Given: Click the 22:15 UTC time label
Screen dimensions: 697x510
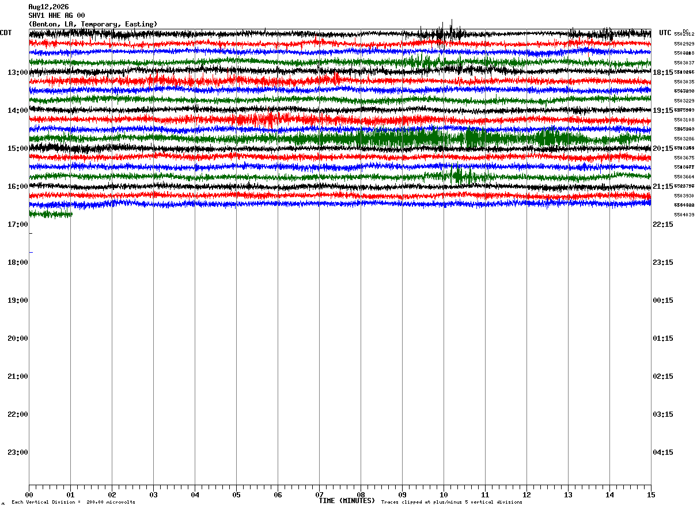Looking at the screenshot, I should coord(663,224).
